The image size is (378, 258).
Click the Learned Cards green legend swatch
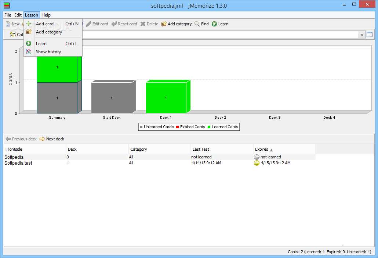(x=209, y=127)
